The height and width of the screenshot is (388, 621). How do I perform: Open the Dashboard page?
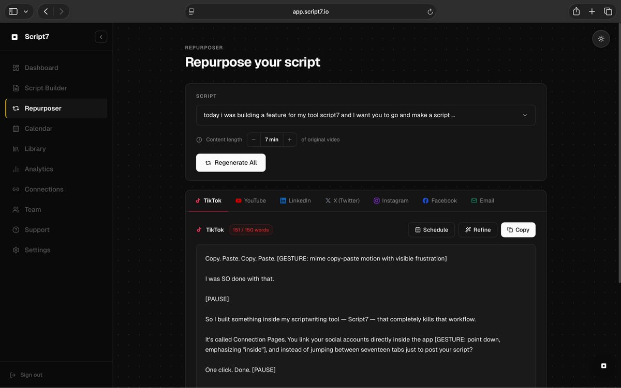pyautogui.click(x=56, y=68)
